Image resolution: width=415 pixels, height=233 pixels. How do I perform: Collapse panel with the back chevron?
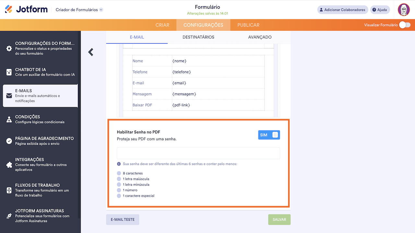click(x=91, y=52)
